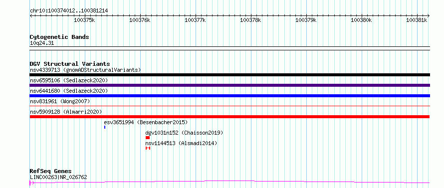Click the left arrowhead of the ruler
This screenshot has width=444, height=188.
pos(31,15)
